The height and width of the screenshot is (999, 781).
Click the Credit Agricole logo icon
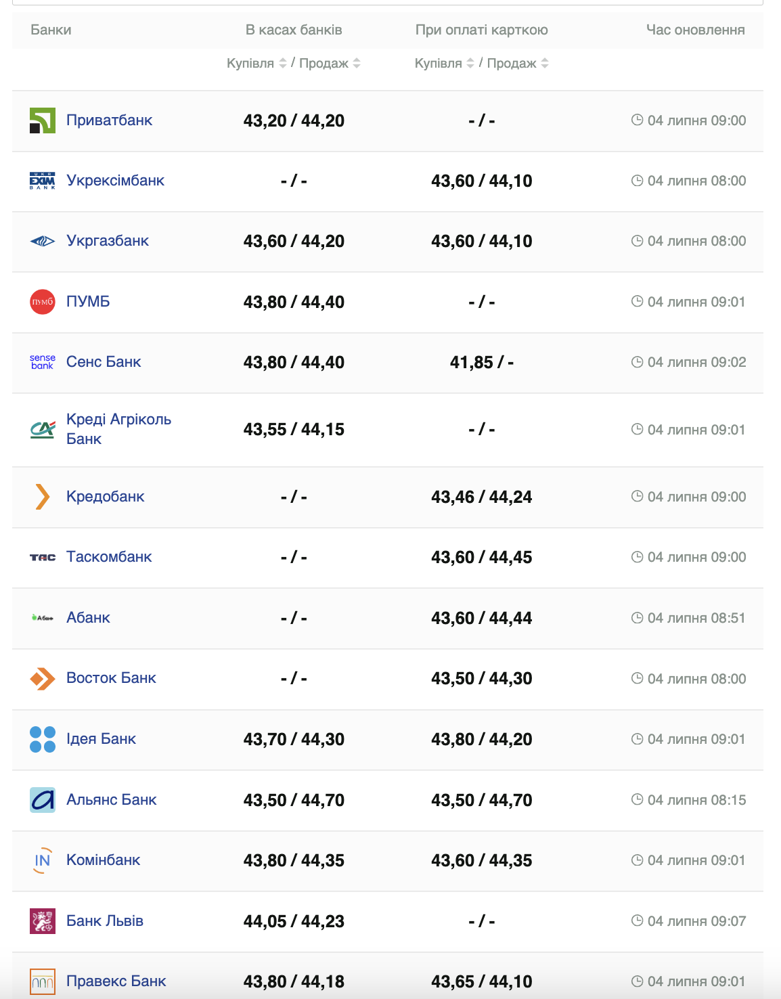[43, 429]
